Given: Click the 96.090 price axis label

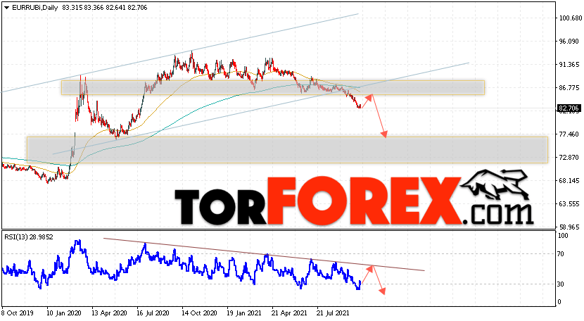Looking at the screenshot, I should tap(570, 42).
